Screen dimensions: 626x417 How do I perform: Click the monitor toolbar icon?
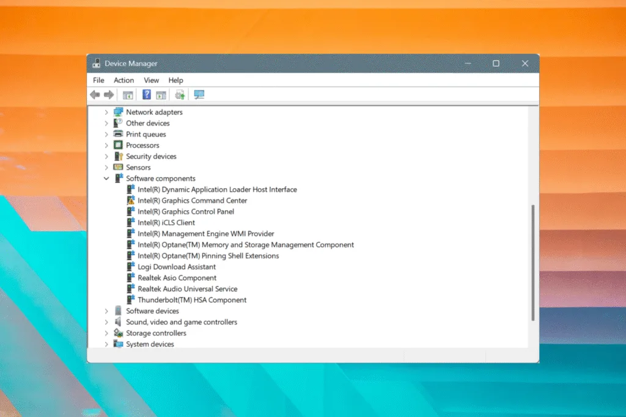(199, 95)
